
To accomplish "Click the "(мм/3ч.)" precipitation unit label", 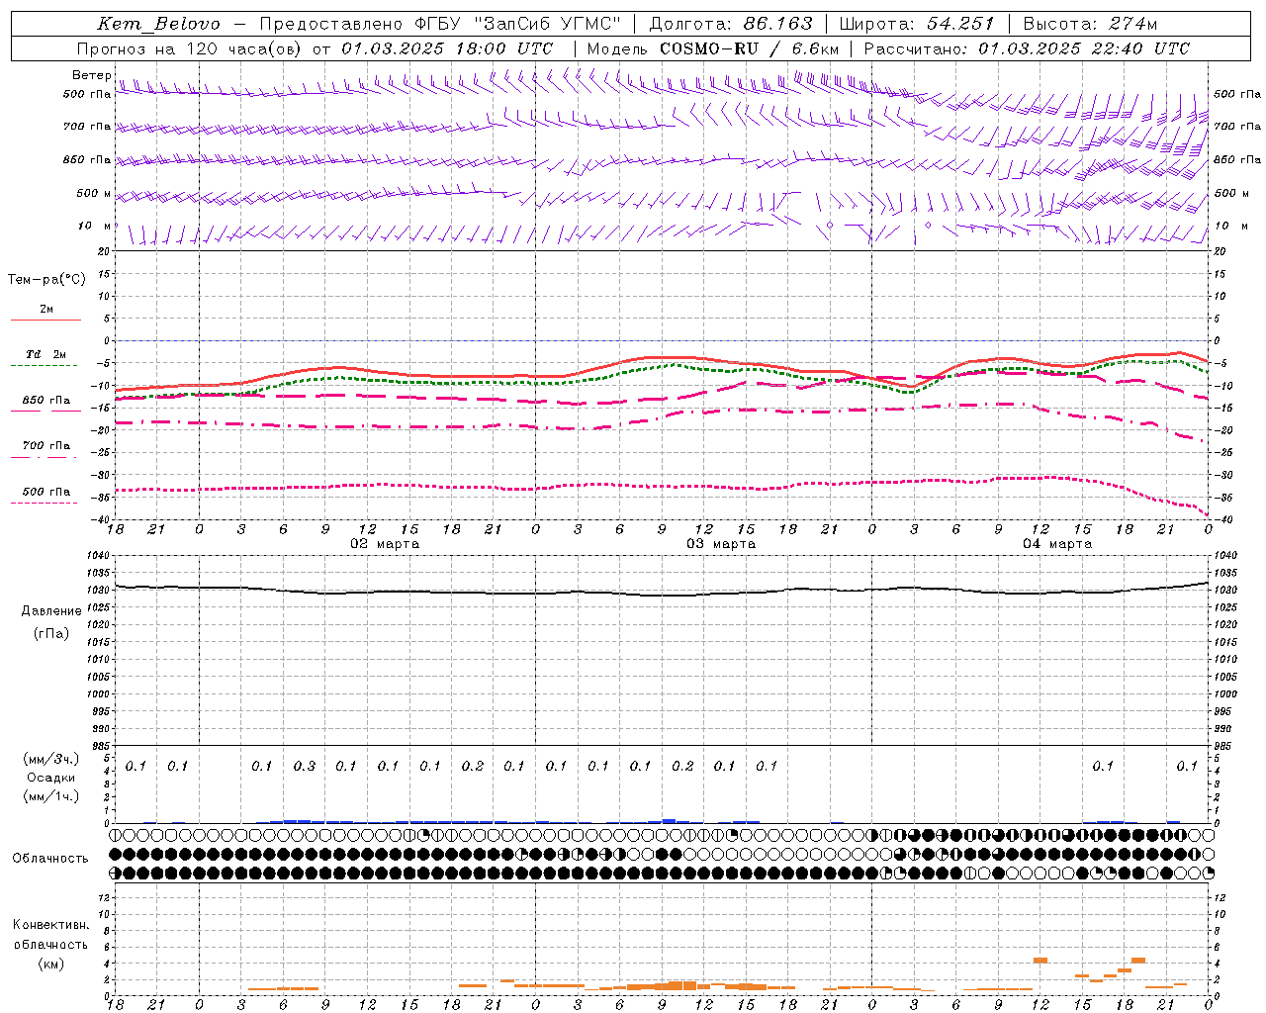I will click(51, 760).
